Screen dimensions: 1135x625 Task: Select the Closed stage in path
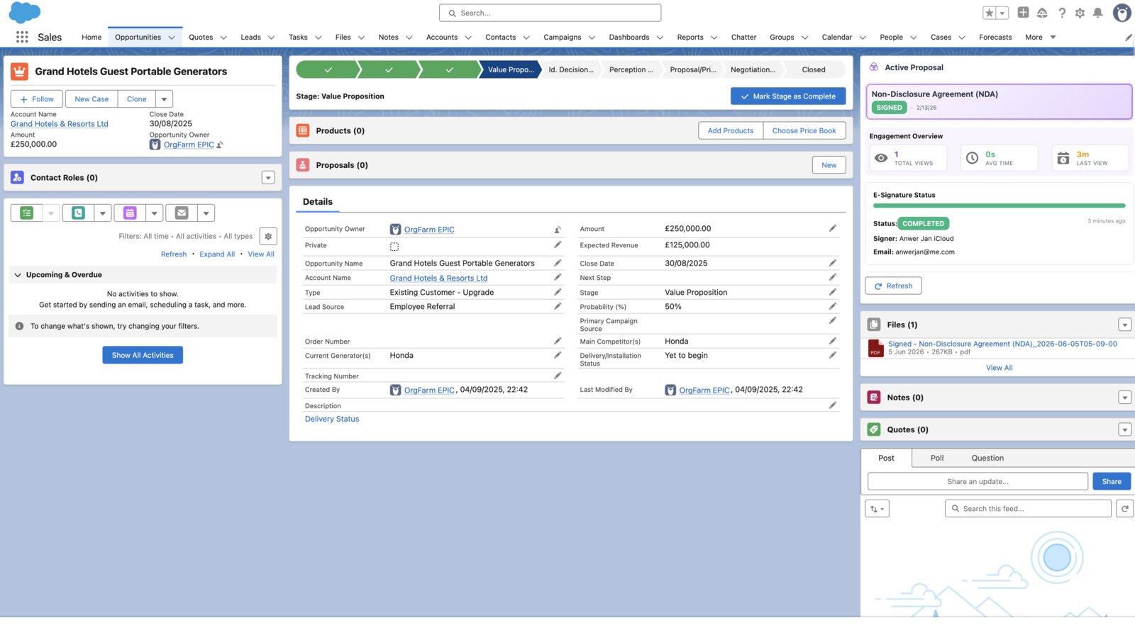tap(814, 69)
